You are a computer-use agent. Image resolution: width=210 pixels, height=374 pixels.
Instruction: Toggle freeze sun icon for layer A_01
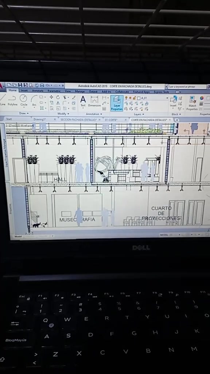(131, 98)
